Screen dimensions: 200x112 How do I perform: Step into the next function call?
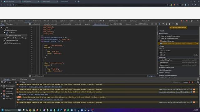(166, 24)
